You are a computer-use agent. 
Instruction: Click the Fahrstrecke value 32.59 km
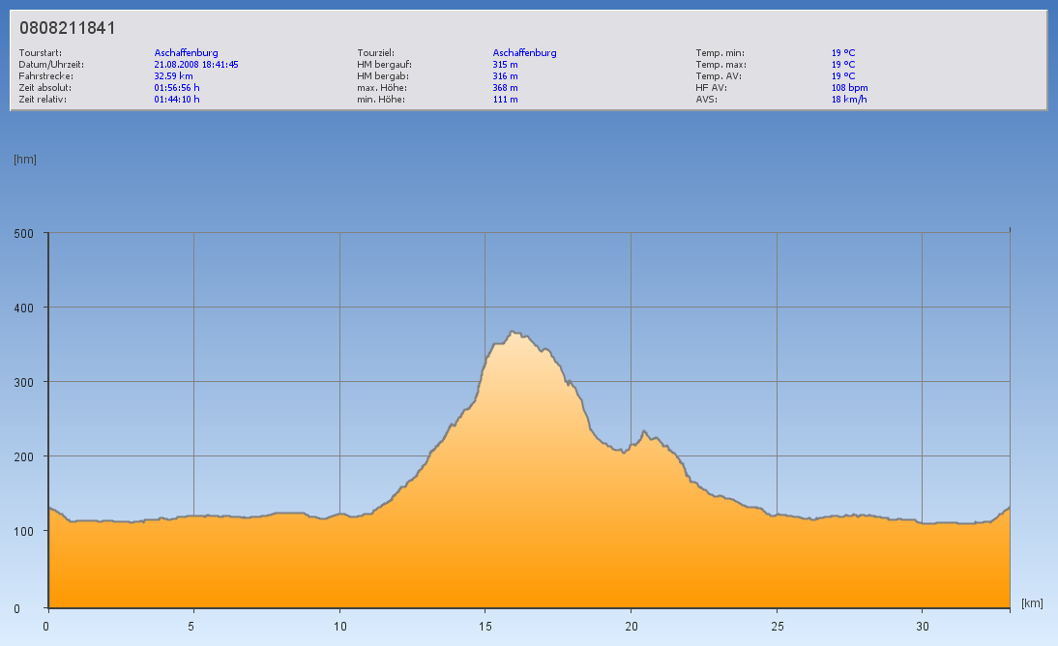173,75
